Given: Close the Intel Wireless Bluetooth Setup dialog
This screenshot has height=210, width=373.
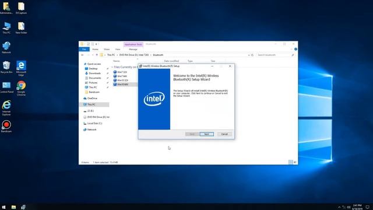Looking at the screenshot, I should pyautogui.click(x=230, y=66).
